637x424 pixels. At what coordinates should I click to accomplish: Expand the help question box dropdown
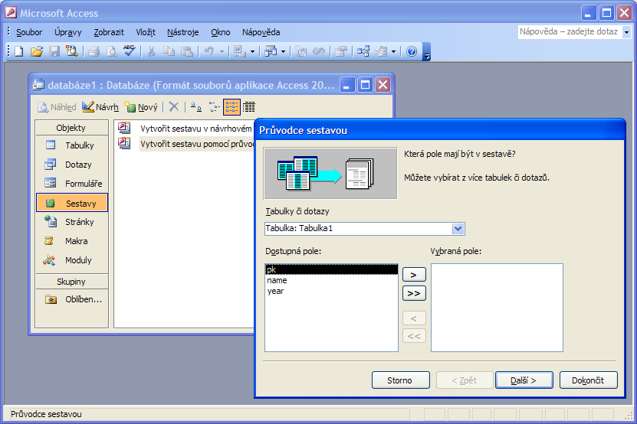point(626,32)
